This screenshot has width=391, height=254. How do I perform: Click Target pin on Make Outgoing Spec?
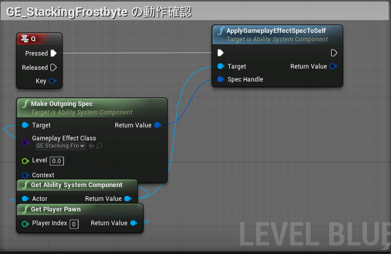[x=25, y=125]
